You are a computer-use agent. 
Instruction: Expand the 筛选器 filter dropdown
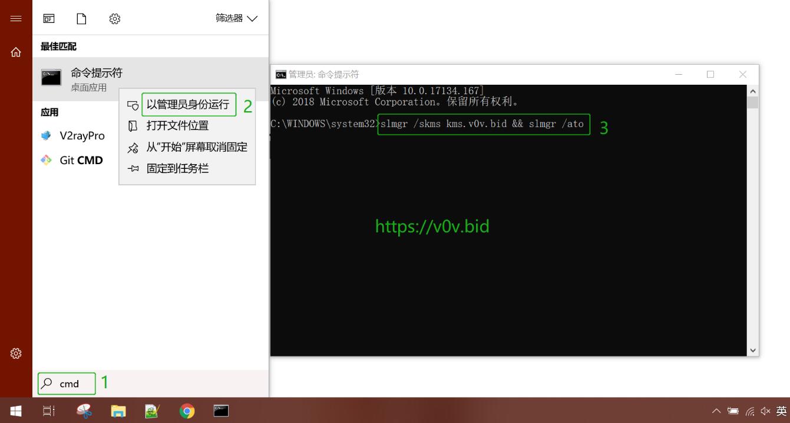(x=237, y=19)
